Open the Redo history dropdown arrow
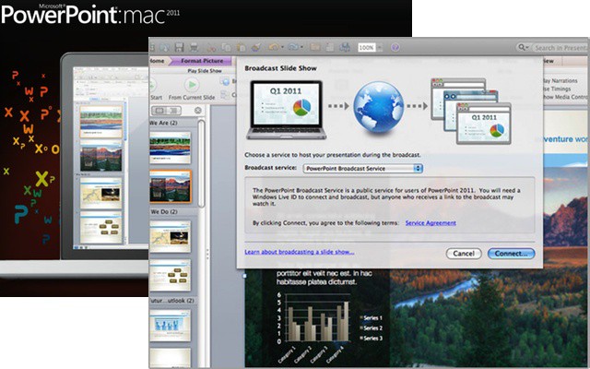Viewport: 590px width, 369px height. [301, 47]
